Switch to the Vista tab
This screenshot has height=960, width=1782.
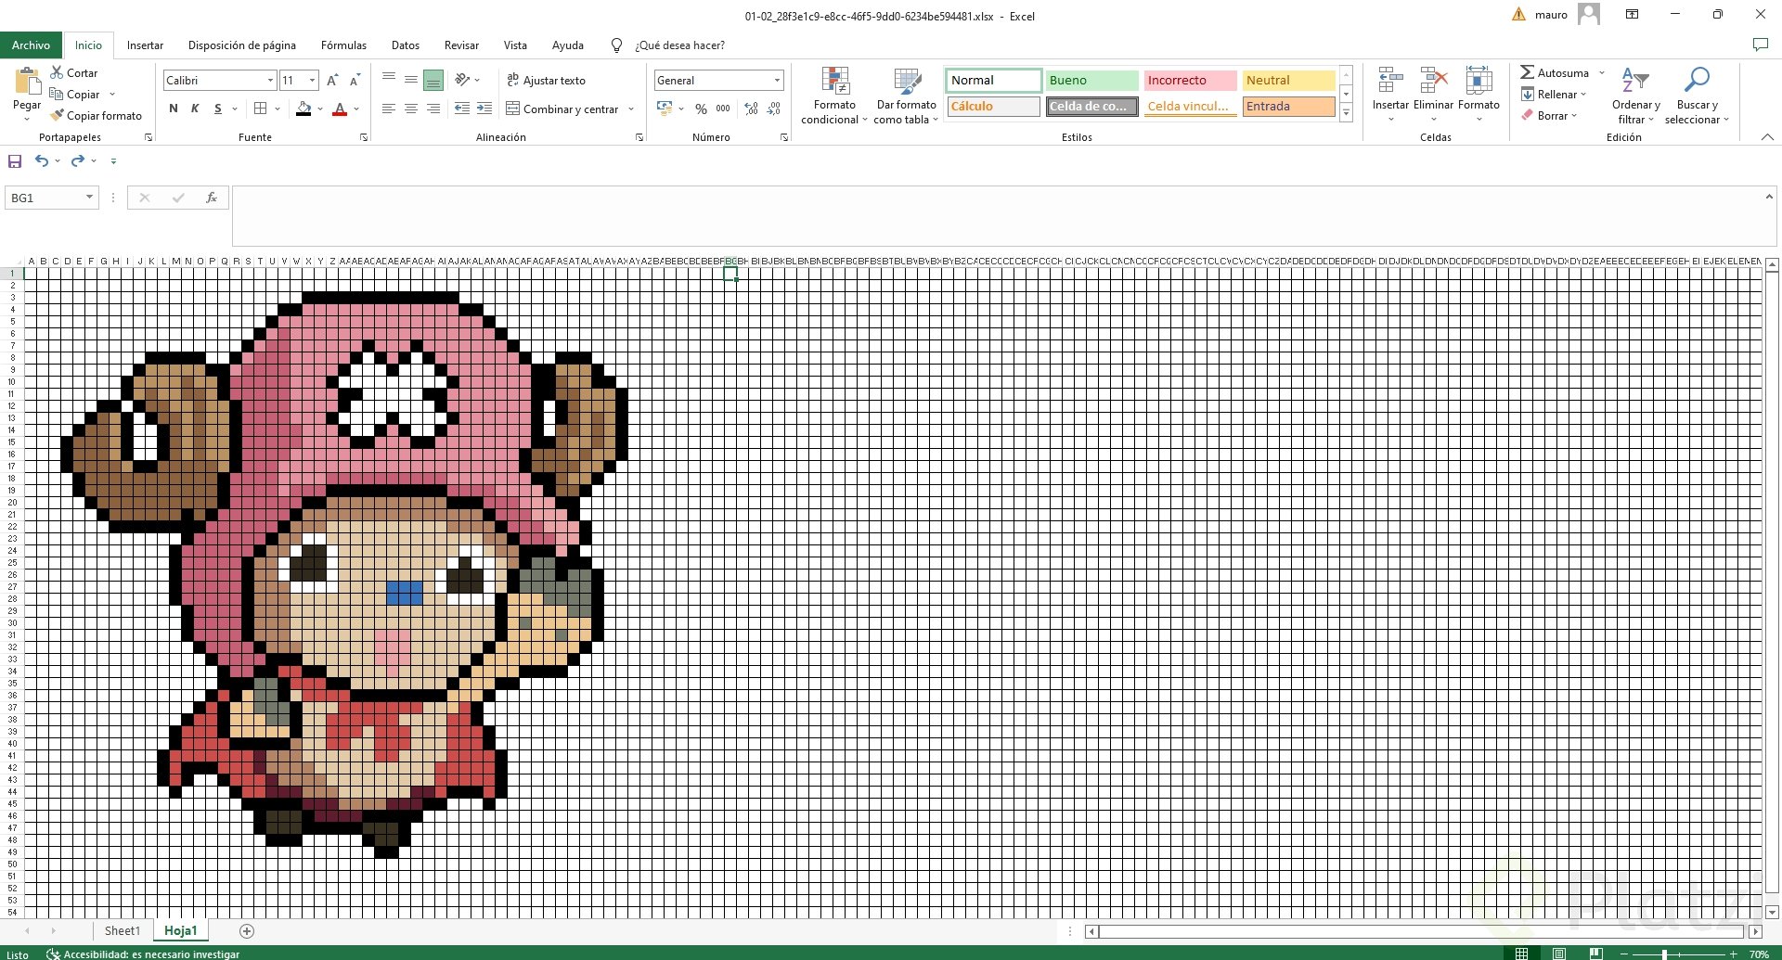point(515,45)
